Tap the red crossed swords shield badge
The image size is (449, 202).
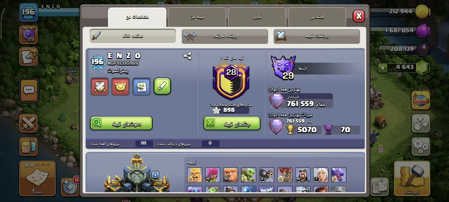(99, 87)
